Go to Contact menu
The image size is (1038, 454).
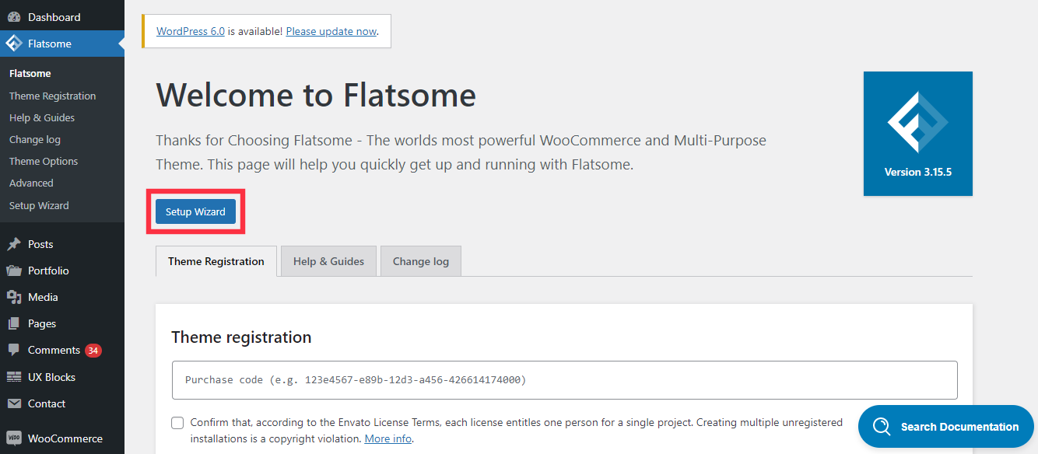click(x=62, y=403)
